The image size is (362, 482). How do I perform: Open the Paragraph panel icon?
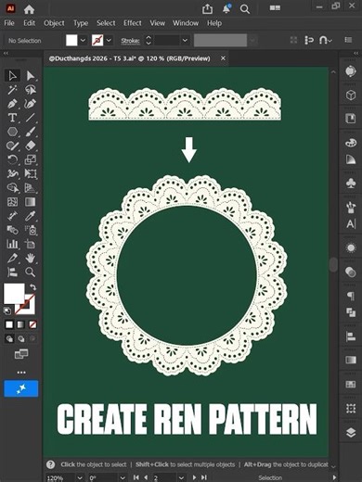(x=351, y=296)
